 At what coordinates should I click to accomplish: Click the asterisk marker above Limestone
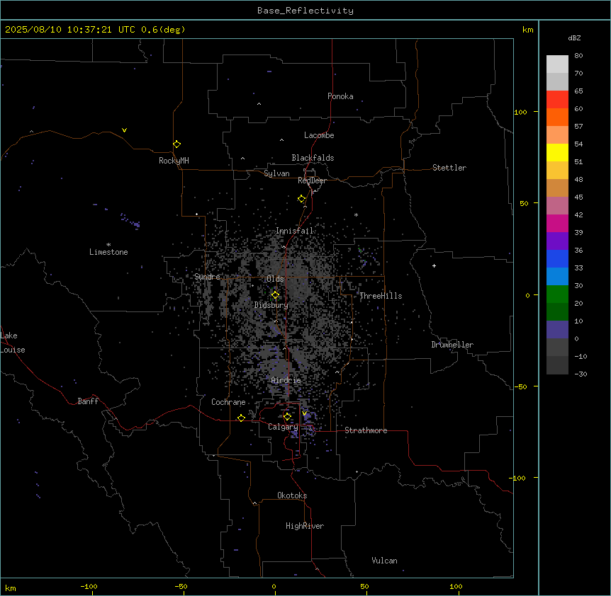pyautogui.click(x=108, y=245)
